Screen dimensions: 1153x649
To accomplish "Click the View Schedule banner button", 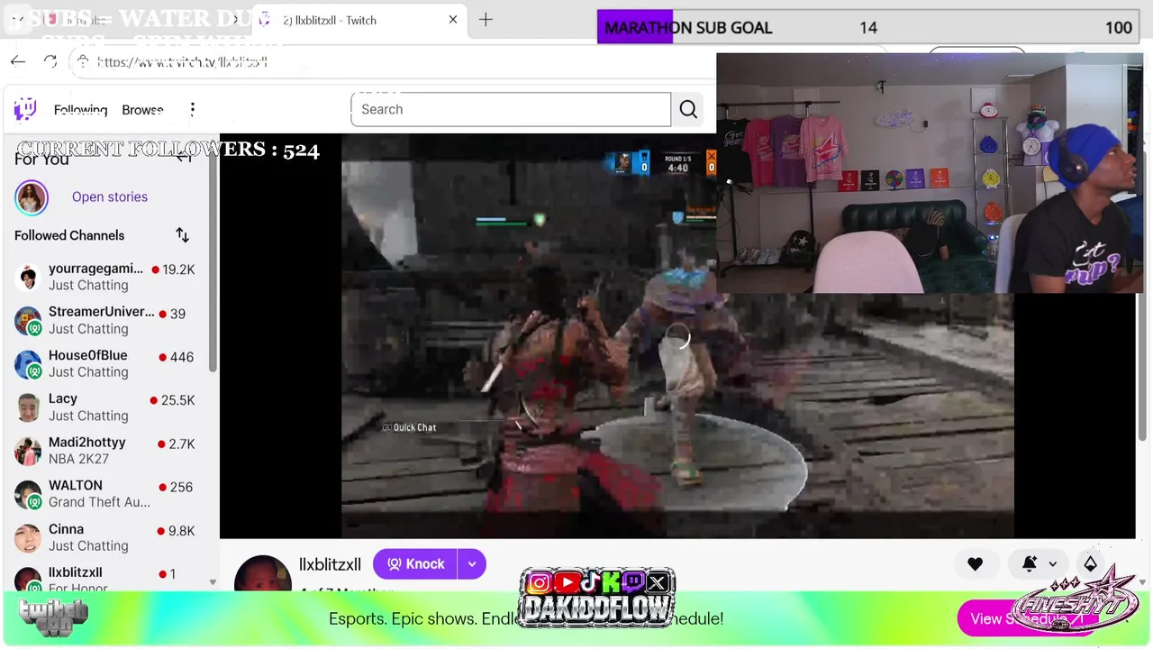I will pyautogui.click(x=1025, y=618).
